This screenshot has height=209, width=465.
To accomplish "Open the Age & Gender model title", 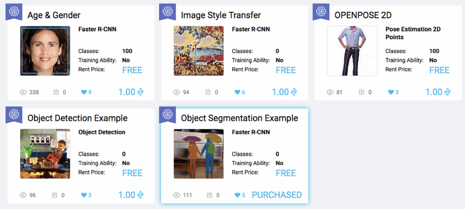I will 54,15.
